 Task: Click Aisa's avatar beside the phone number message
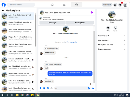click(41, 81)
